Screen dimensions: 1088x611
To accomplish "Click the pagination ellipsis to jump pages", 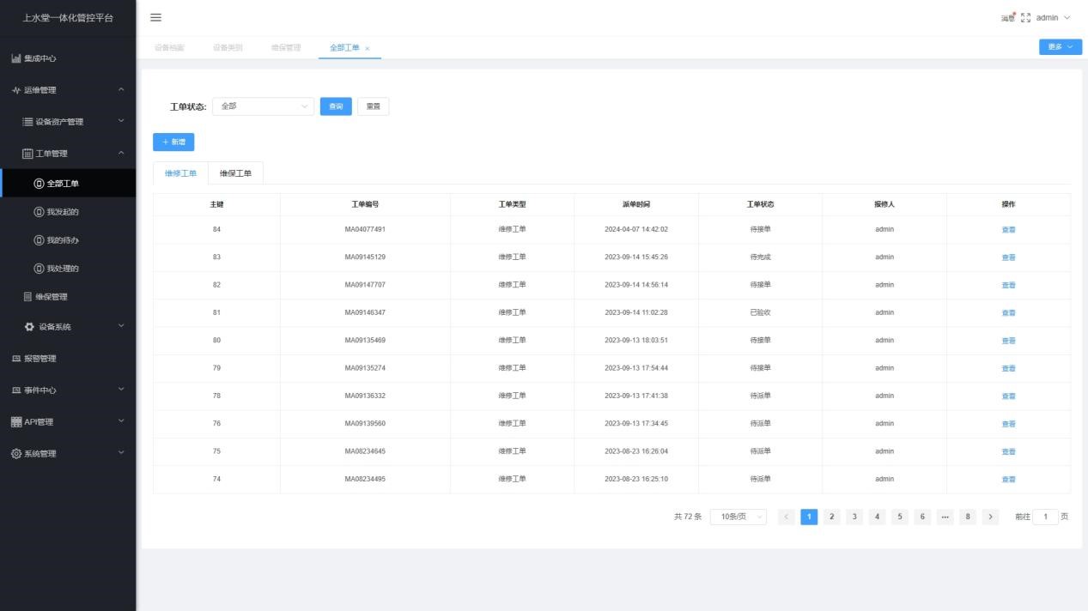I will [945, 517].
